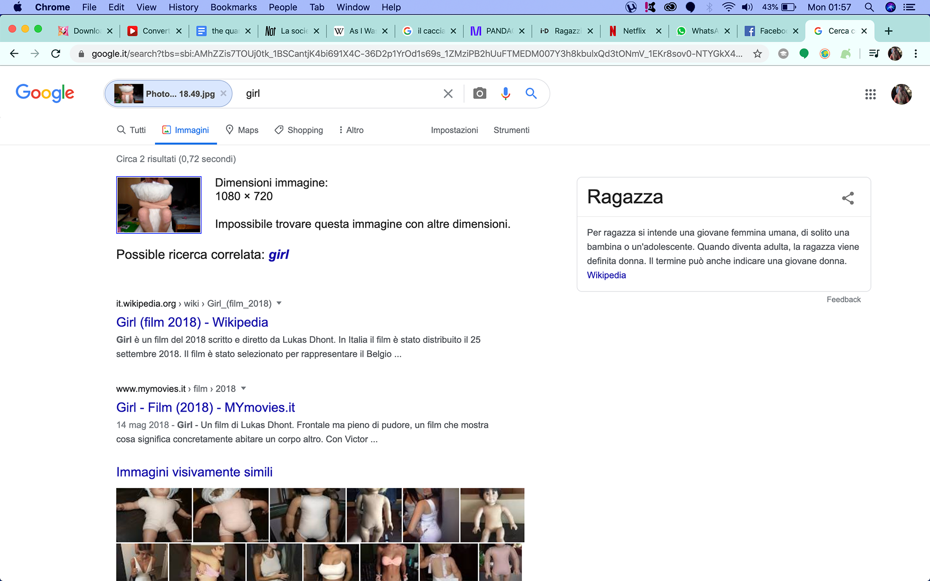Bookmark this page with the star
The width and height of the screenshot is (930, 581).
(758, 54)
